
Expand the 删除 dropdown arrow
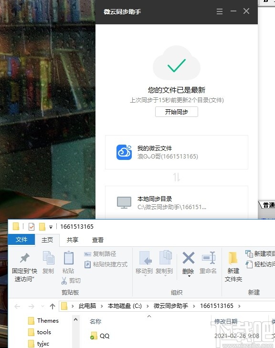point(190,276)
